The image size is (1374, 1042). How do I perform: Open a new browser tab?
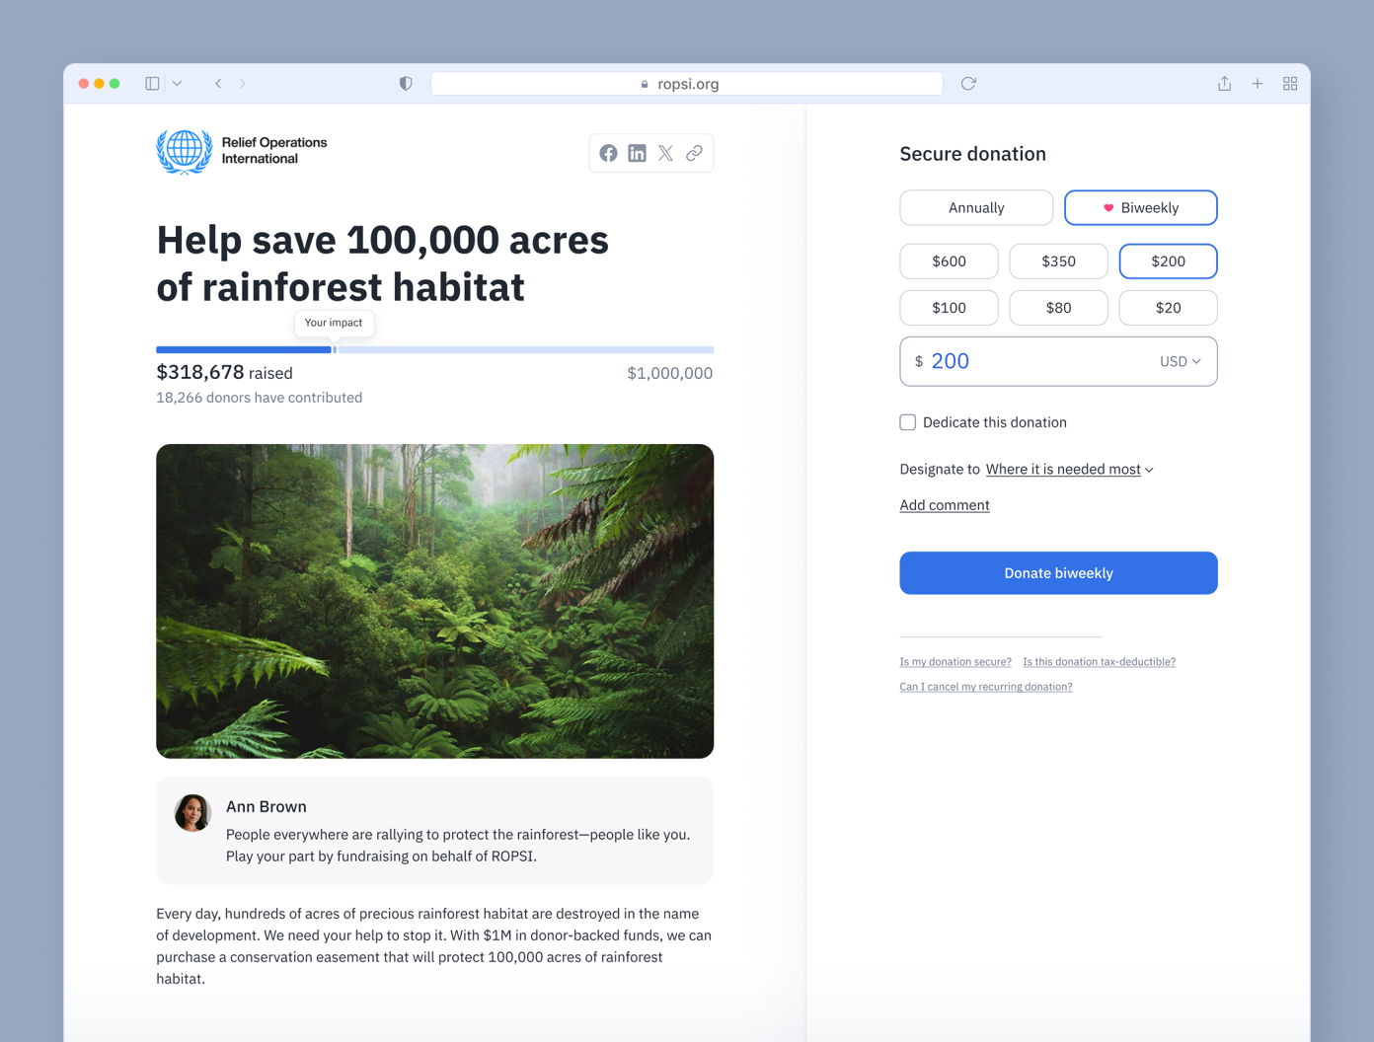[x=1258, y=83]
